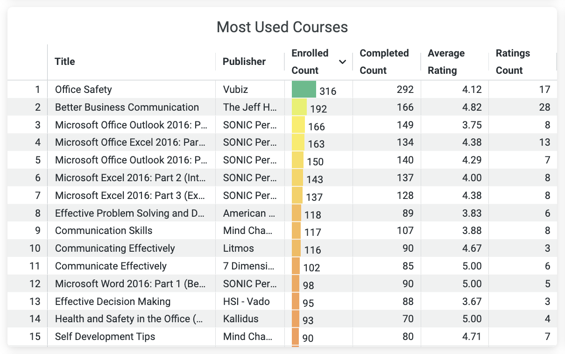Click the ratings count value 28
The height and width of the screenshot is (354, 565).
544,107
